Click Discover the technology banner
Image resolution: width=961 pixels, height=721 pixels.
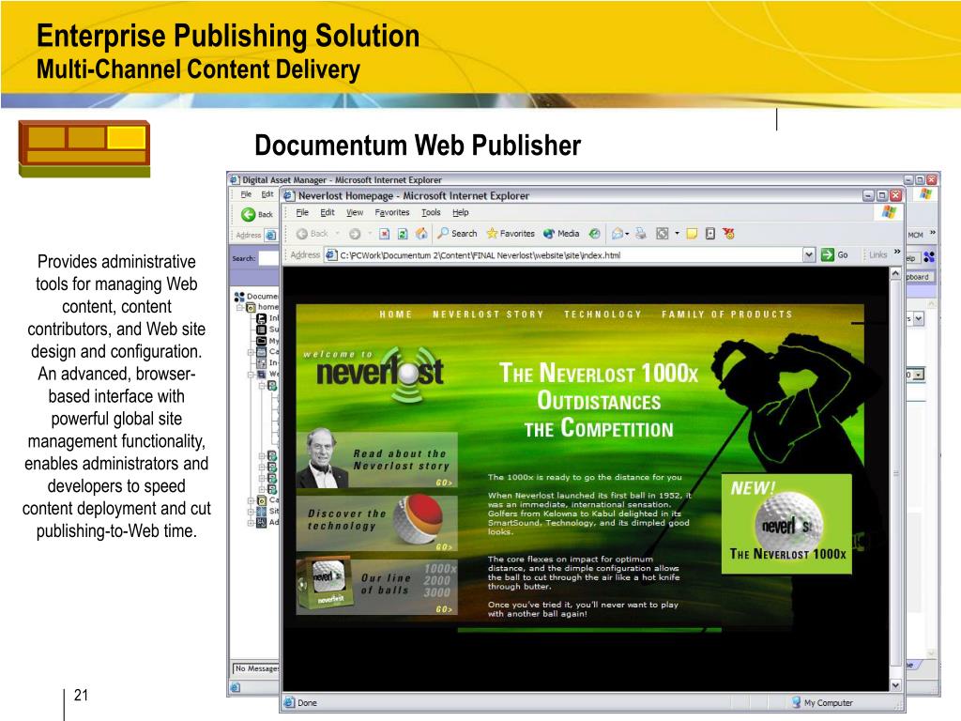[377, 522]
